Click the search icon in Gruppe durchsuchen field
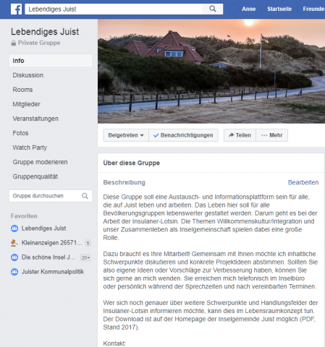325x347 pixels. pos(85,196)
